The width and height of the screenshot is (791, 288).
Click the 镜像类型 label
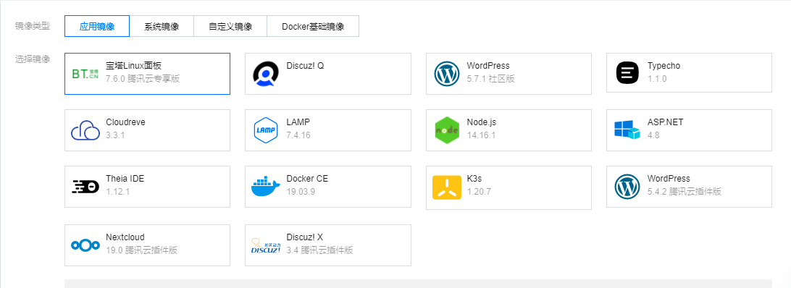click(33, 27)
